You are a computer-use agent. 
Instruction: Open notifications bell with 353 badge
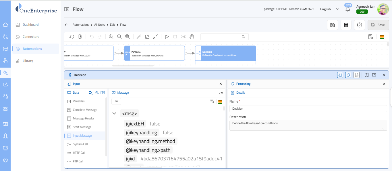[x=348, y=9]
